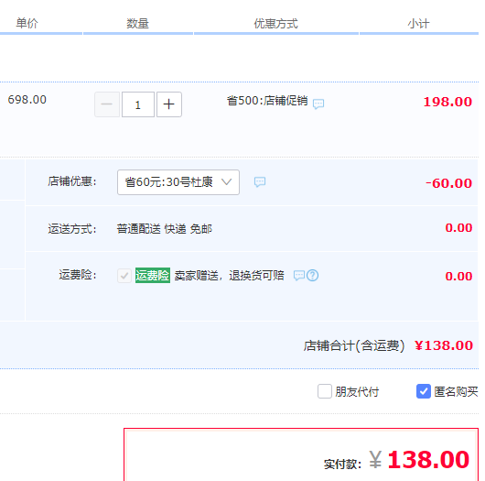
Task: Click the dropdown chevron arrow in 店铺优惠
Action: [226, 182]
